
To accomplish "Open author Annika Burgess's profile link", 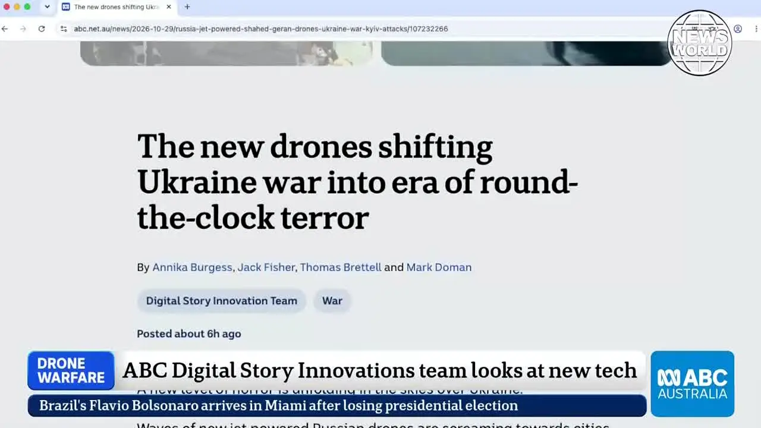I will pos(192,267).
